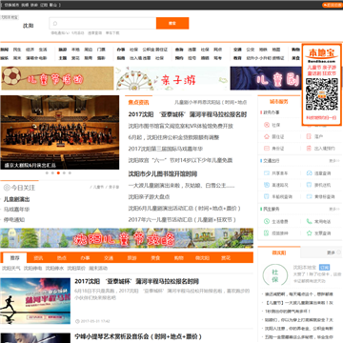
Task: Click the 身份证 card icon
Action: click(267, 149)
